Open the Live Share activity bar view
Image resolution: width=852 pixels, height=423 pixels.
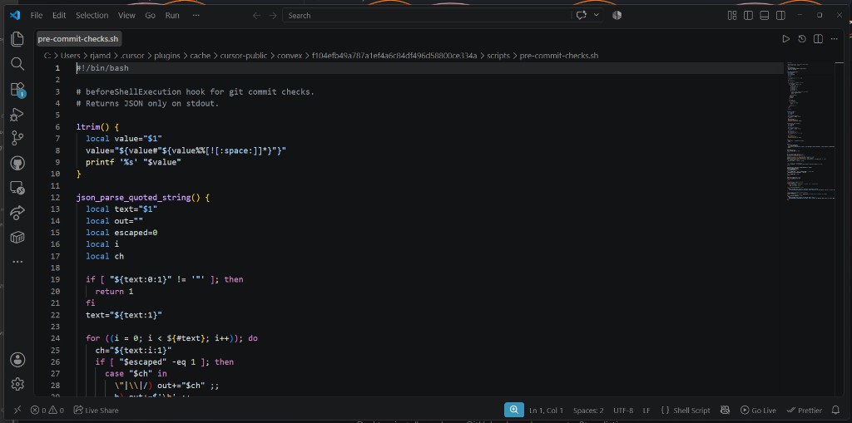pos(17,213)
